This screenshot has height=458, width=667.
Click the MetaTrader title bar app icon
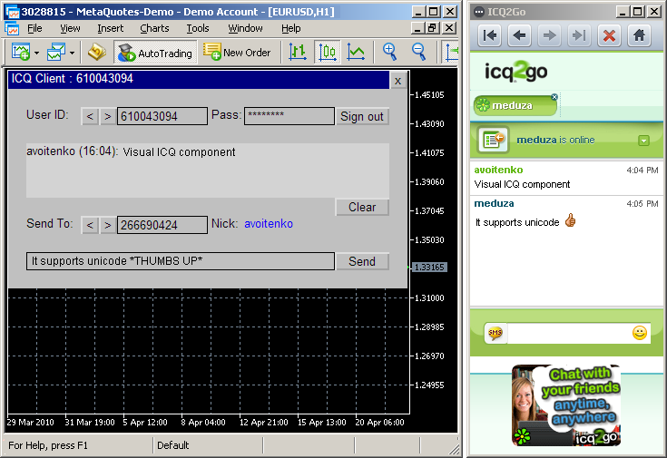[x=12, y=12]
